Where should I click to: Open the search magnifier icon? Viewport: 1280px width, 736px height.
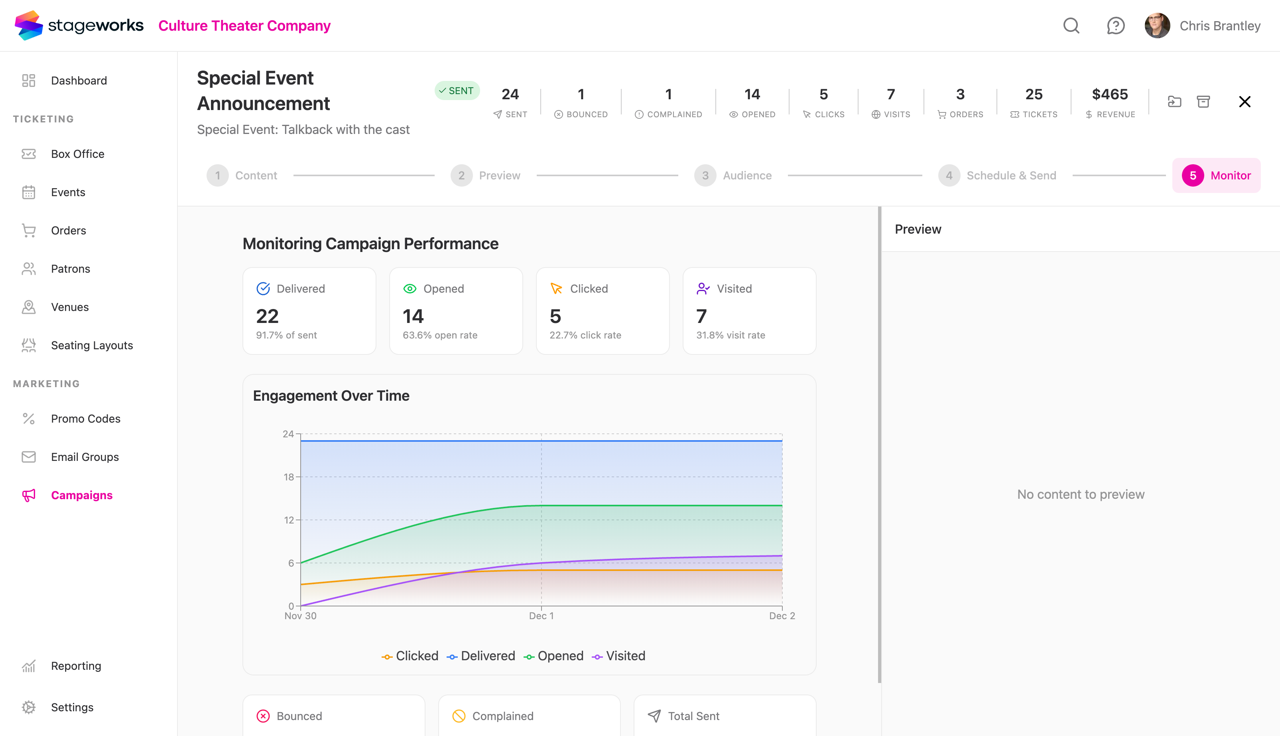tap(1071, 25)
